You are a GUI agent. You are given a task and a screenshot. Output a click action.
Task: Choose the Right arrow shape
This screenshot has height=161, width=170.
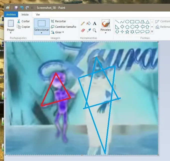(x=137, y=26)
